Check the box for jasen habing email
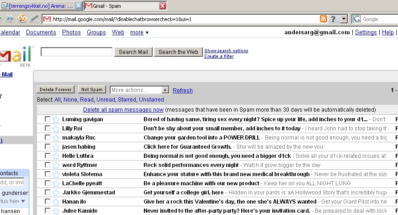 click(47, 146)
